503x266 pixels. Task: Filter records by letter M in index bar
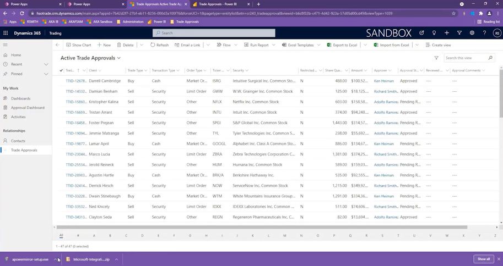pos(284,236)
